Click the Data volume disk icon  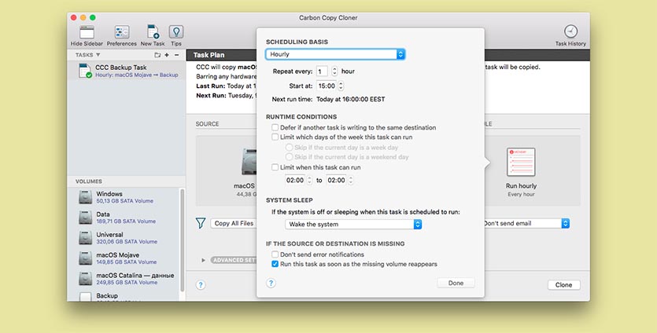coord(85,218)
